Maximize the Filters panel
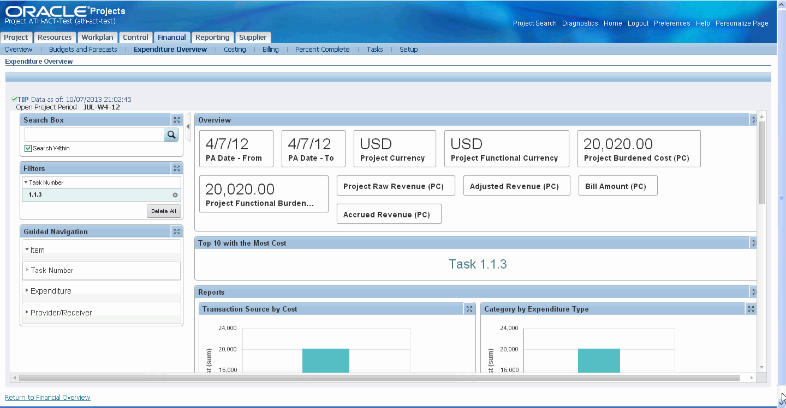Image resolution: width=786 pixels, height=408 pixels. click(176, 168)
